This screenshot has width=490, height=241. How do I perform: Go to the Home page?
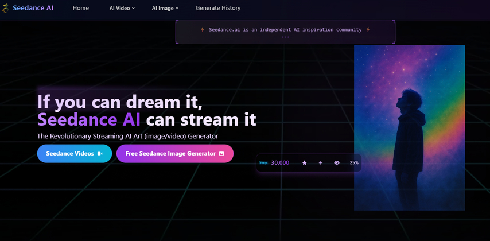(81, 8)
